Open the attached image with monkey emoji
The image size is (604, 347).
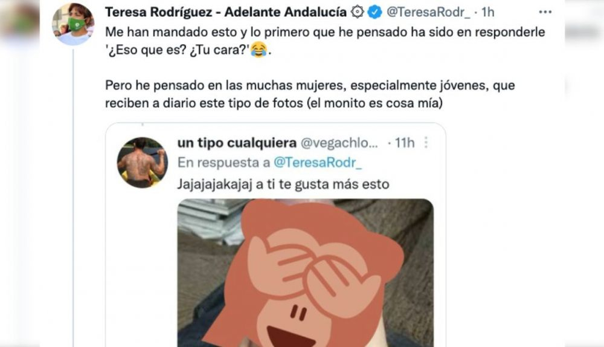[x=306, y=273]
